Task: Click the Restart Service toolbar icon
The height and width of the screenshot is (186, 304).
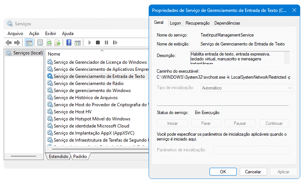Action: (x=115, y=42)
